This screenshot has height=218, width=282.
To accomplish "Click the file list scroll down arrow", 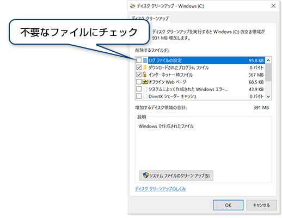I will [268, 96].
